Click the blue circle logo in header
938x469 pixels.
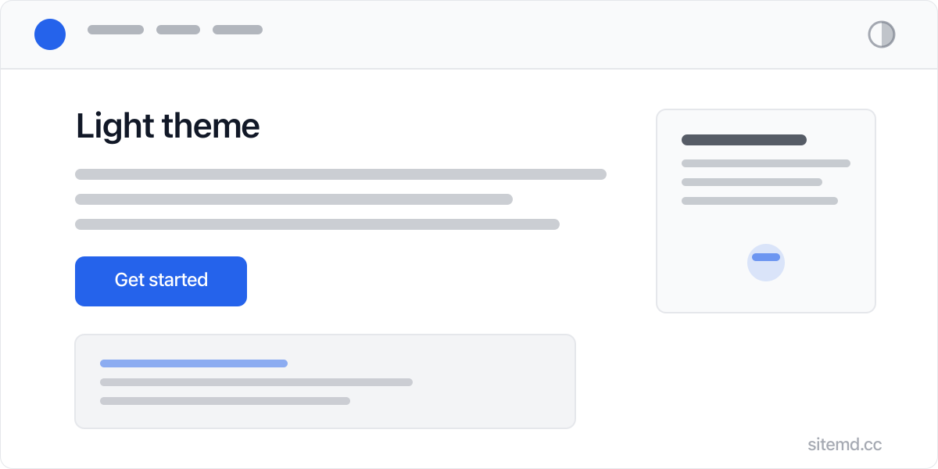click(x=50, y=34)
